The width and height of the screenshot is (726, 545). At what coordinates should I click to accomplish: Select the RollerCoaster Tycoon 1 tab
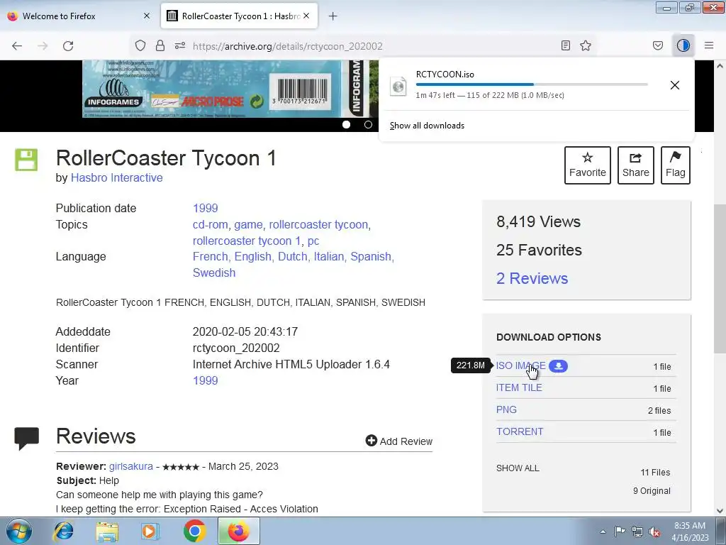(240, 16)
